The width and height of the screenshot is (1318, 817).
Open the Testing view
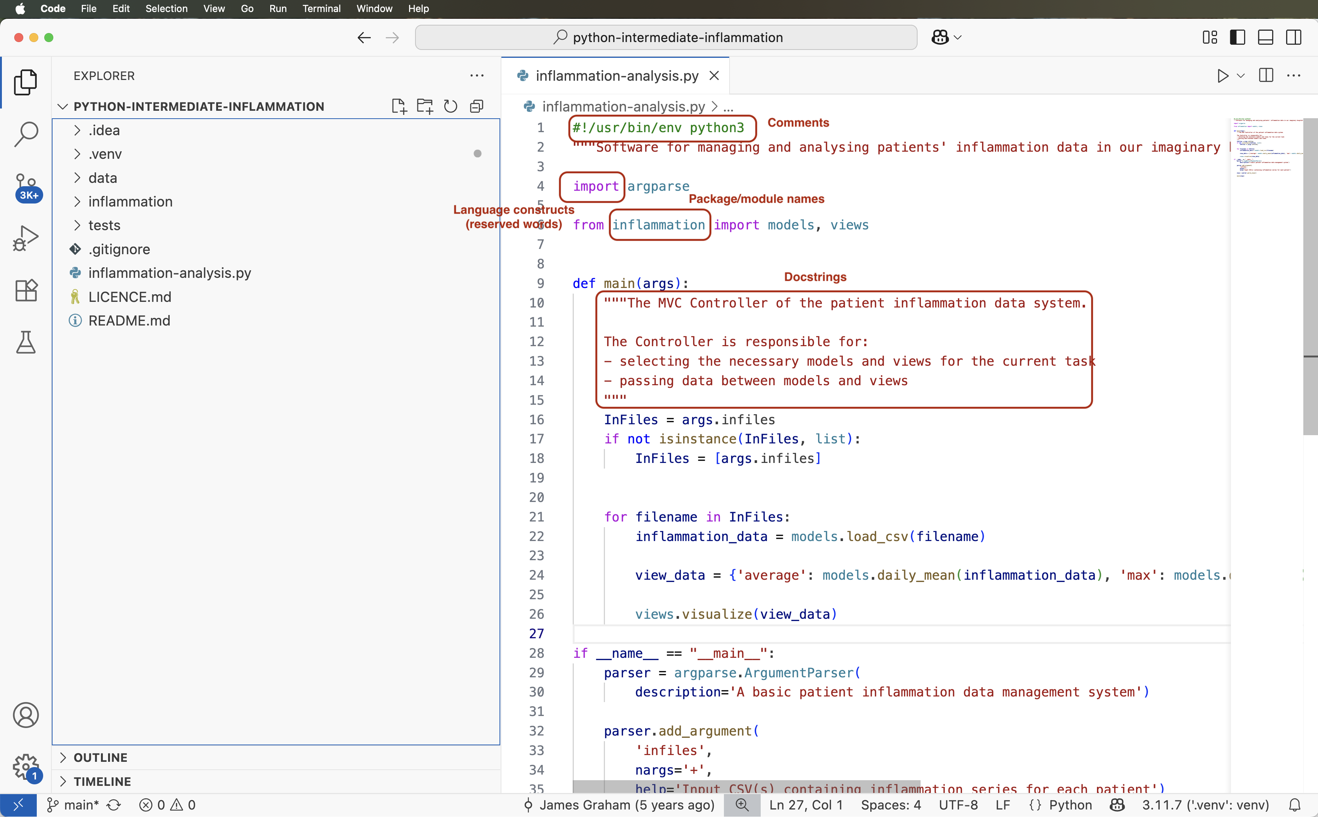(x=26, y=342)
